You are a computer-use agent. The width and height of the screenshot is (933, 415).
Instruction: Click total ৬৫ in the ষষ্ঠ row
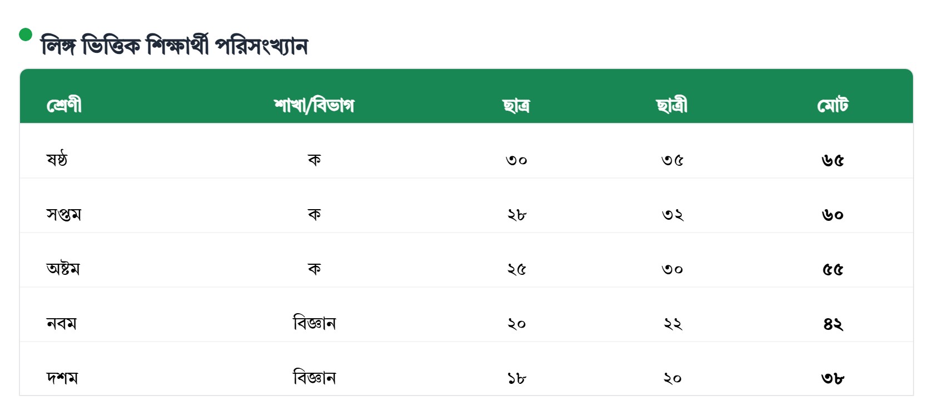832,160
